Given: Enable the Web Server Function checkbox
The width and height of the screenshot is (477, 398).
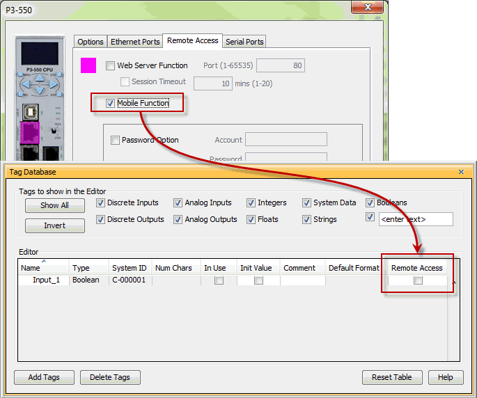Looking at the screenshot, I should [111, 66].
